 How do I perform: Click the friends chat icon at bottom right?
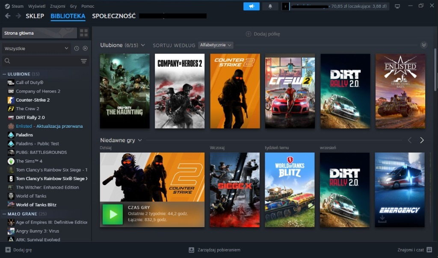tap(429, 249)
